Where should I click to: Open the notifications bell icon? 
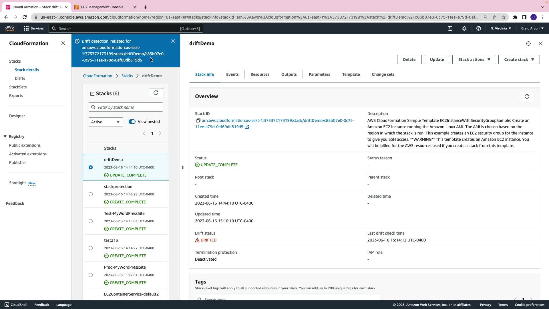coord(464,28)
